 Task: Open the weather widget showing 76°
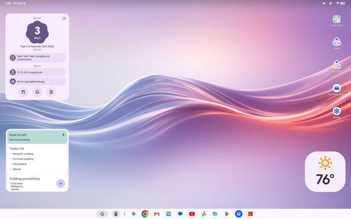coord(325,172)
